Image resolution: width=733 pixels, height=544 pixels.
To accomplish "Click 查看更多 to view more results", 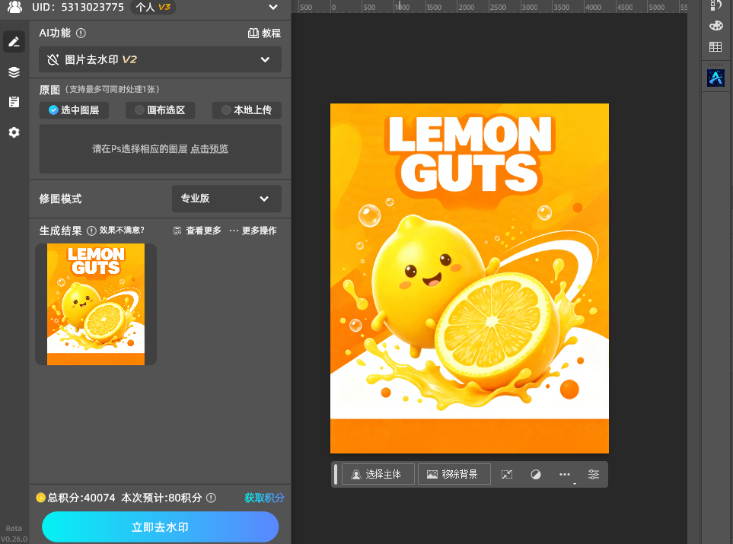I will (197, 231).
